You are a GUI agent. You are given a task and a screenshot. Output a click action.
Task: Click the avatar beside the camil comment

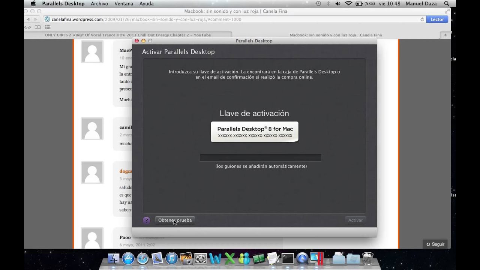tap(92, 129)
